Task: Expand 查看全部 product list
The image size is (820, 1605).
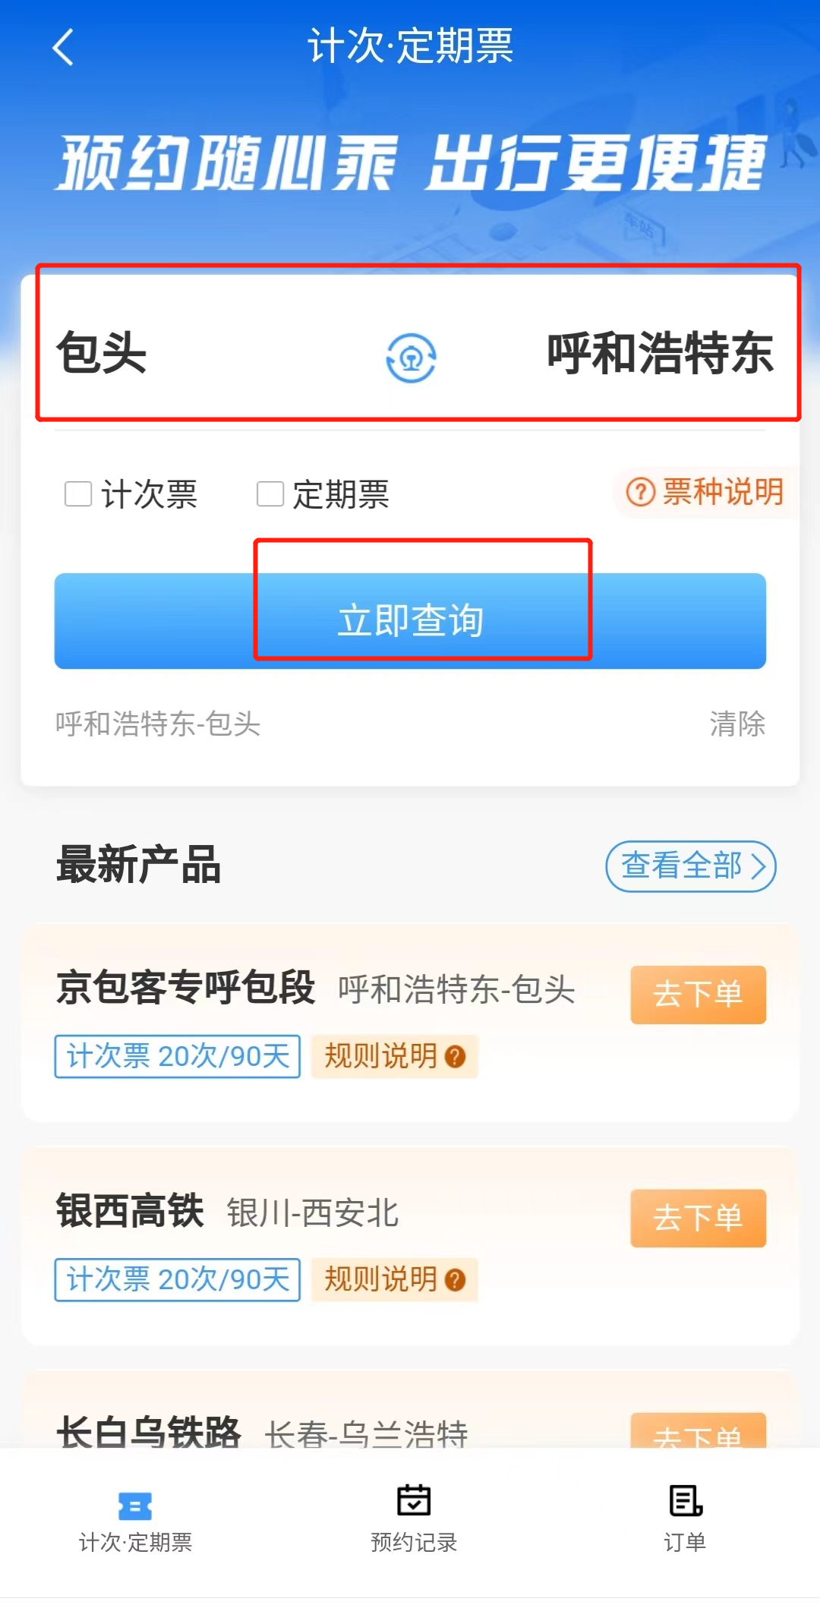Action: pyautogui.click(x=690, y=866)
